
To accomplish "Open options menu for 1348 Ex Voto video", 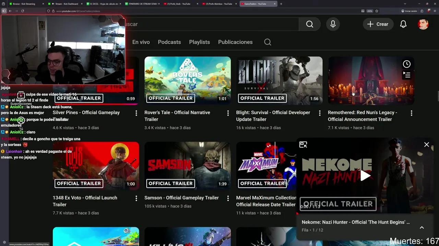I will click(x=136, y=199).
